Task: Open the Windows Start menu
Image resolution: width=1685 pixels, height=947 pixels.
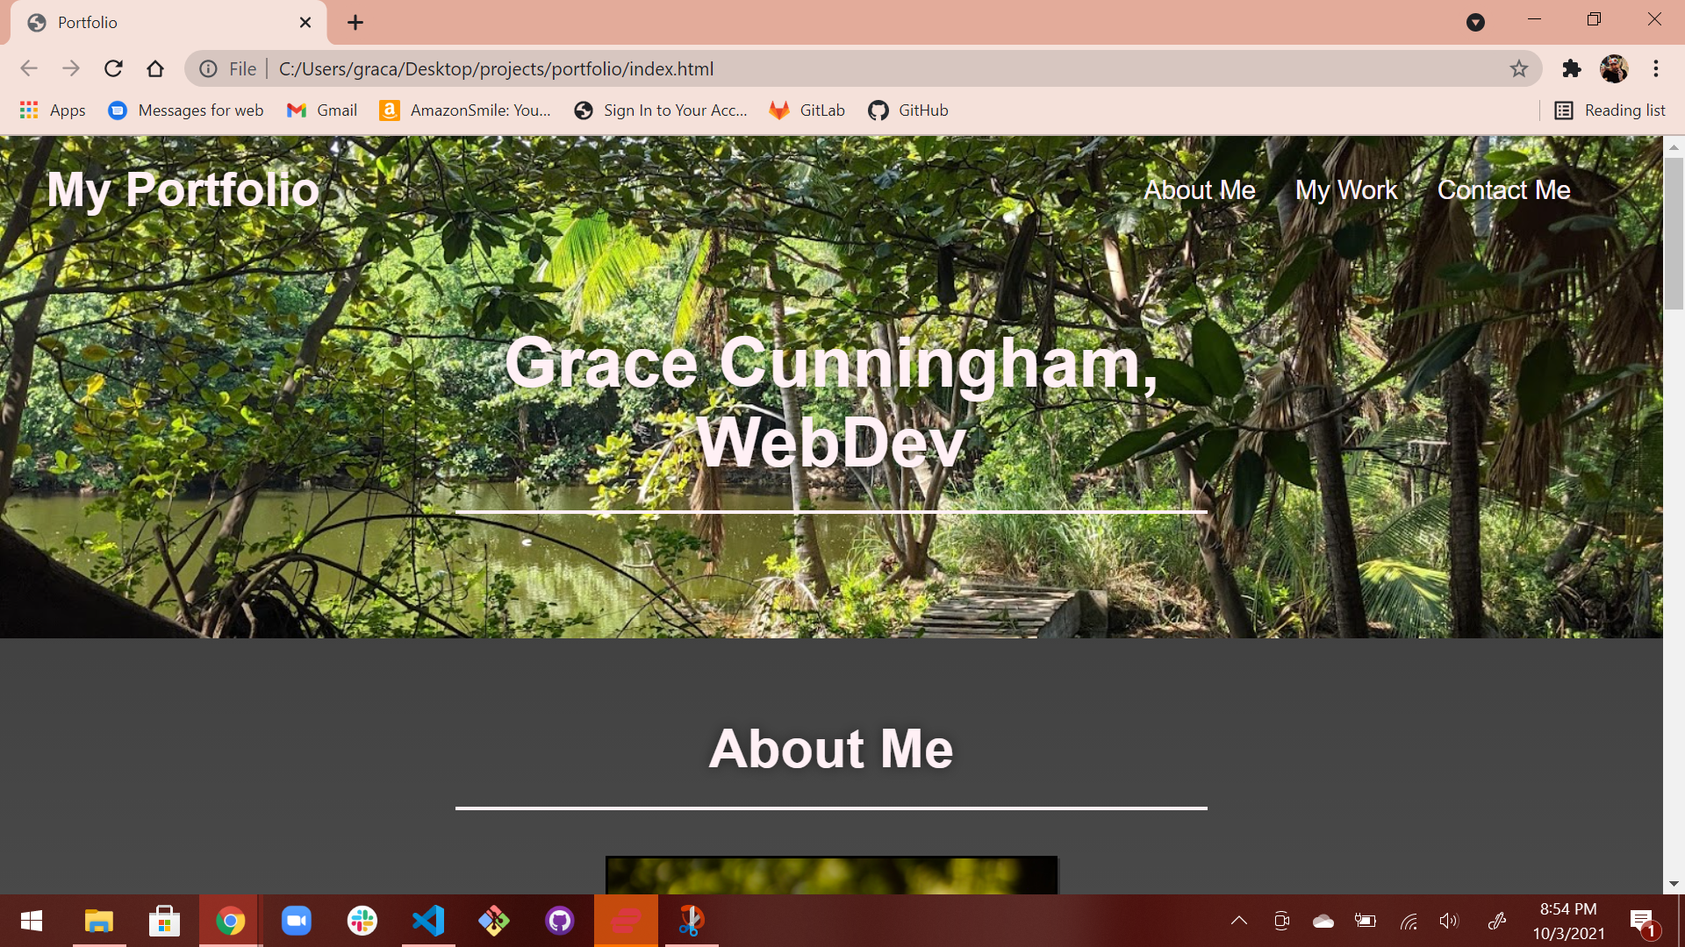Action: coord(32,921)
